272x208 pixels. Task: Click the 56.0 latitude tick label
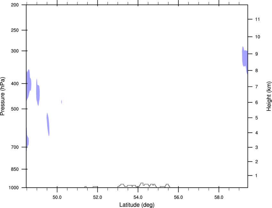click(x=178, y=197)
